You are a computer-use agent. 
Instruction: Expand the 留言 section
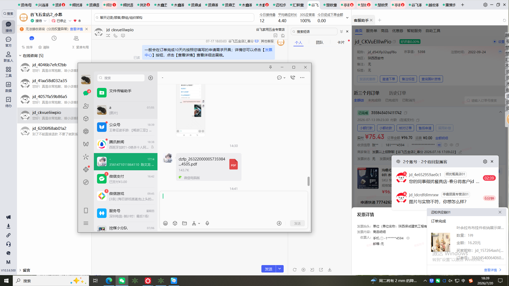tap(20, 270)
